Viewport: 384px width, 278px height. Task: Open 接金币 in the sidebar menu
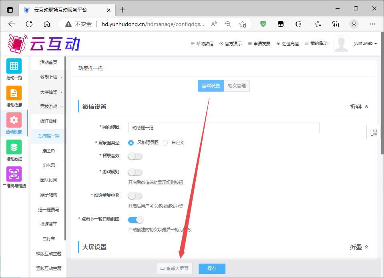(48, 151)
